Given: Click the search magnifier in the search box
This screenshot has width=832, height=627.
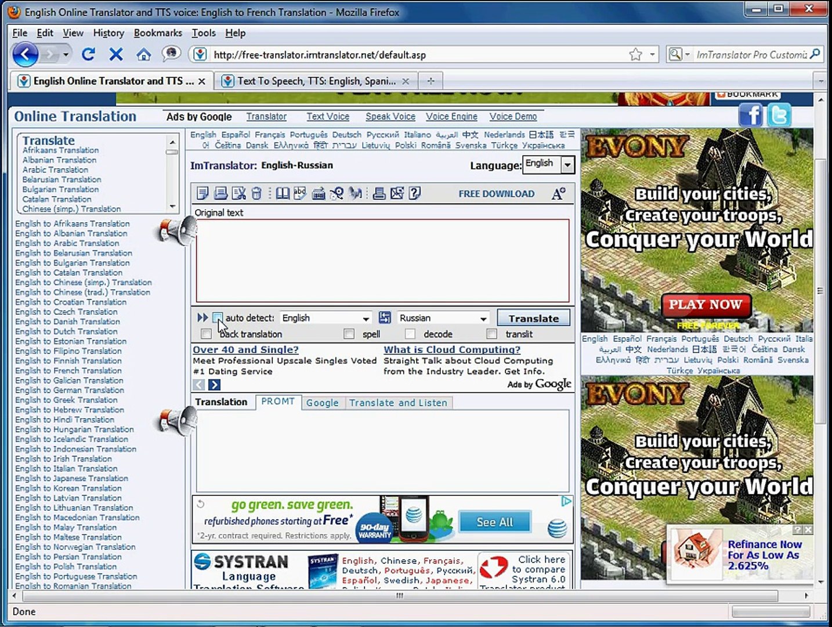Looking at the screenshot, I should click(815, 55).
